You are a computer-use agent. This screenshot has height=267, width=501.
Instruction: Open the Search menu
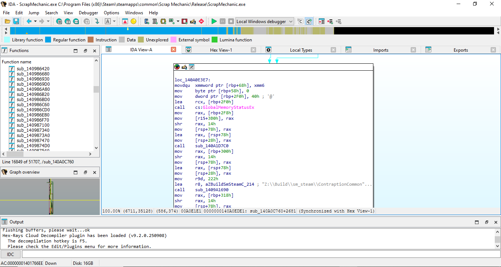[x=51, y=12]
